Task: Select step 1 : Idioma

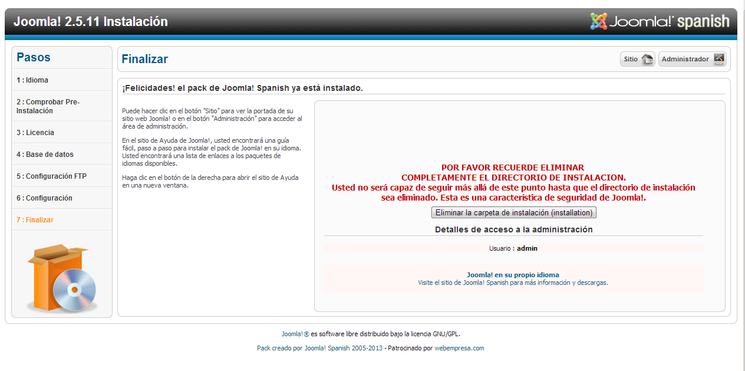Action: 62,80
